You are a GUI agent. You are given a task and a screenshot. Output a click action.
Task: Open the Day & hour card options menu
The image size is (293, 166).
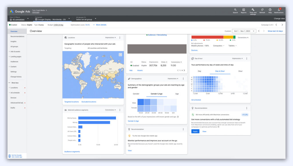pos(247,58)
